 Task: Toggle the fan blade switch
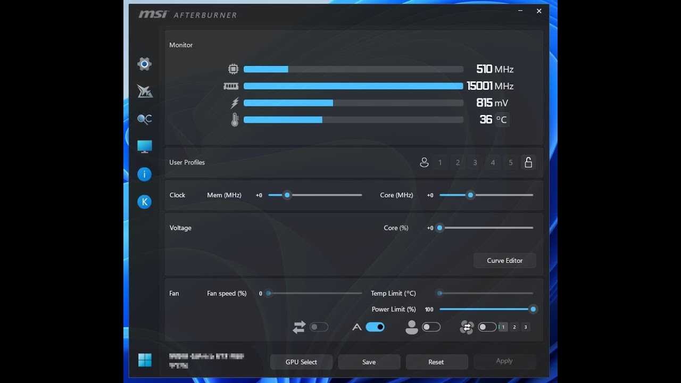(x=487, y=327)
